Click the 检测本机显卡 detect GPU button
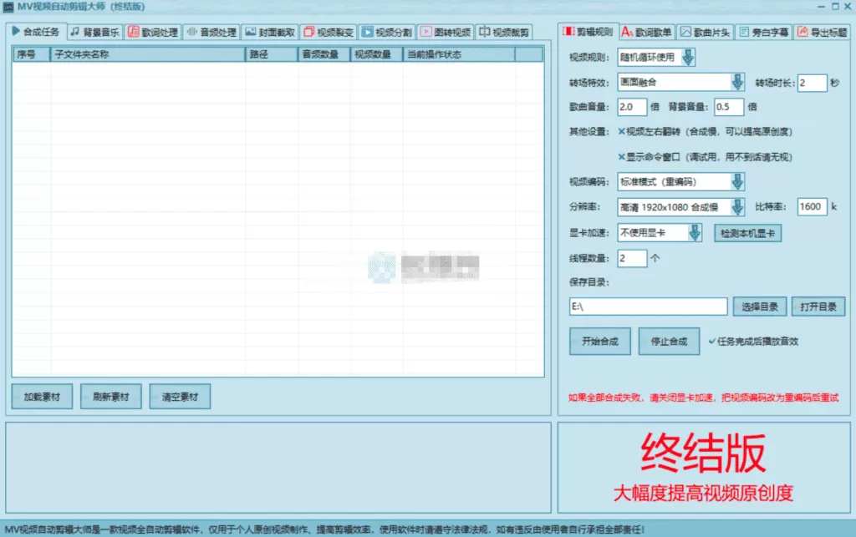Screen dimensions: 856x537 pyautogui.click(x=746, y=233)
